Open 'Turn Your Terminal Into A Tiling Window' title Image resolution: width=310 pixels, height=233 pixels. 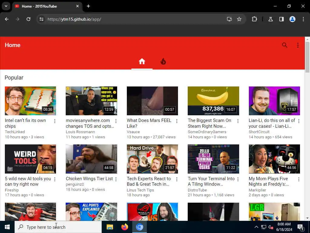(x=211, y=181)
